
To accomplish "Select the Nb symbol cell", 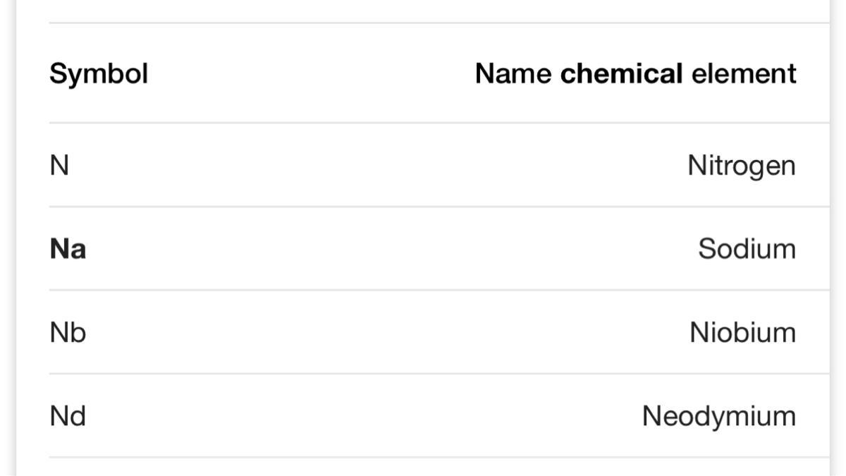I will pyautogui.click(x=68, y=332).
